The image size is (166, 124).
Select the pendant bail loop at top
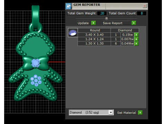coord(36,17)
